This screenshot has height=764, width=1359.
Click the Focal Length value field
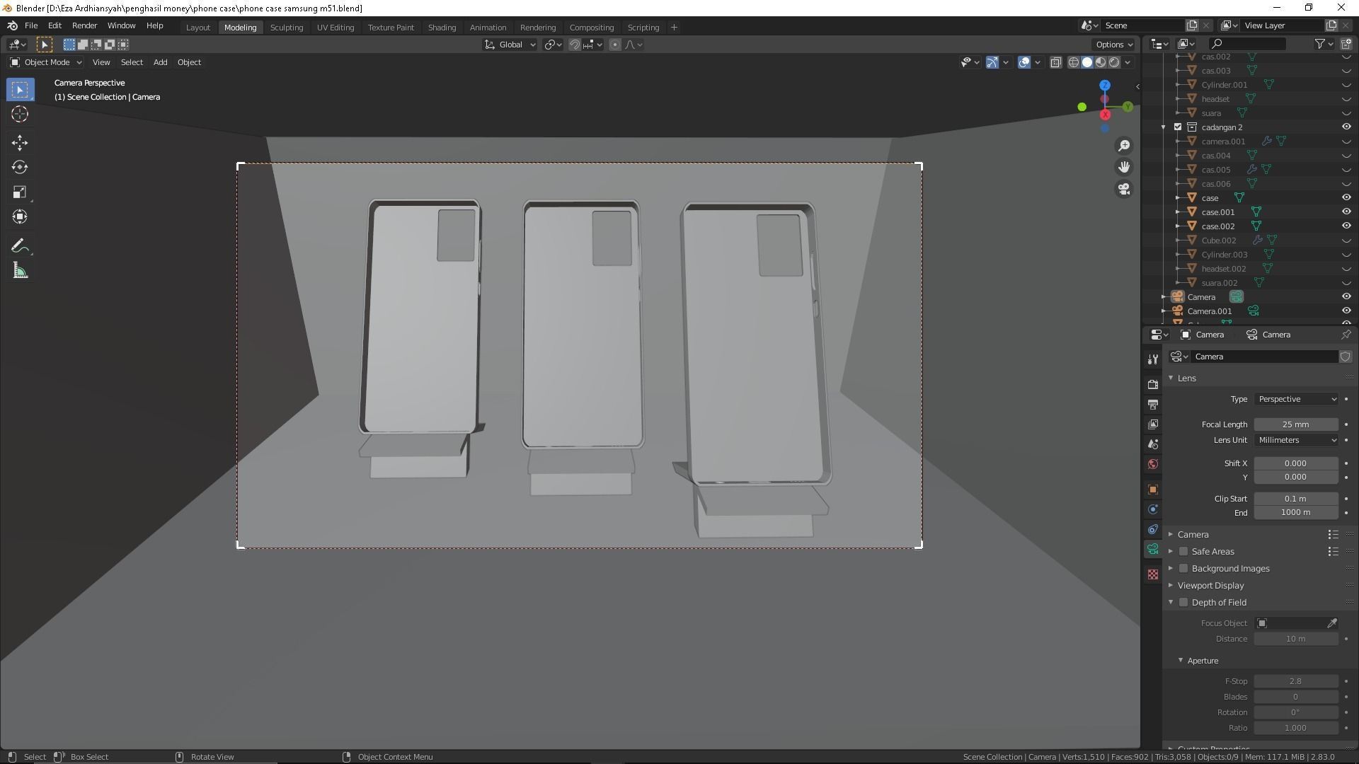tap(1295, 424)
